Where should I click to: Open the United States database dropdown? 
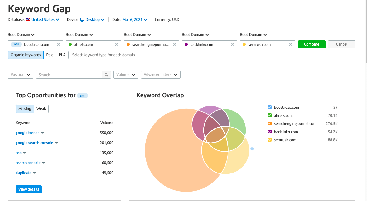[x=45, y=20]
